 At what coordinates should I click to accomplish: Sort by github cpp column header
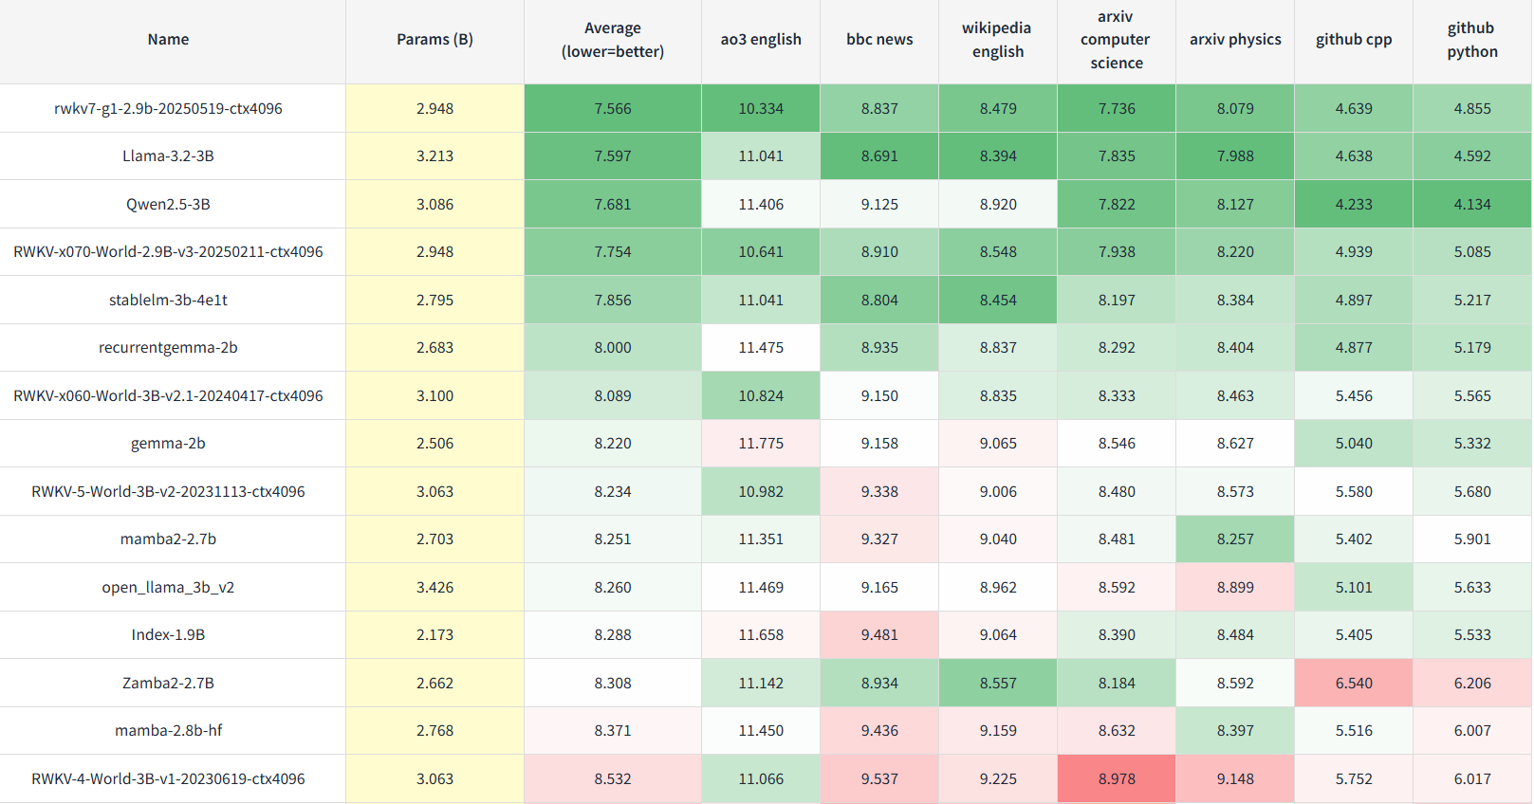[x=1353, y=40]
